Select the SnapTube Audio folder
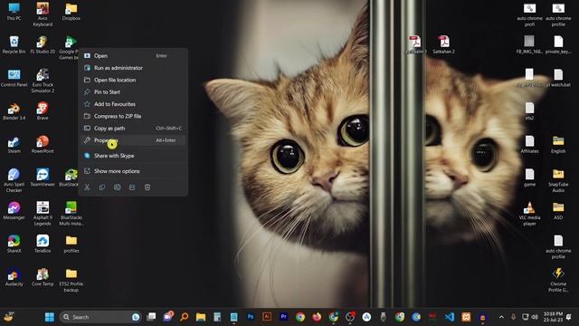579x326 pixels. click(x=558, y=181)
